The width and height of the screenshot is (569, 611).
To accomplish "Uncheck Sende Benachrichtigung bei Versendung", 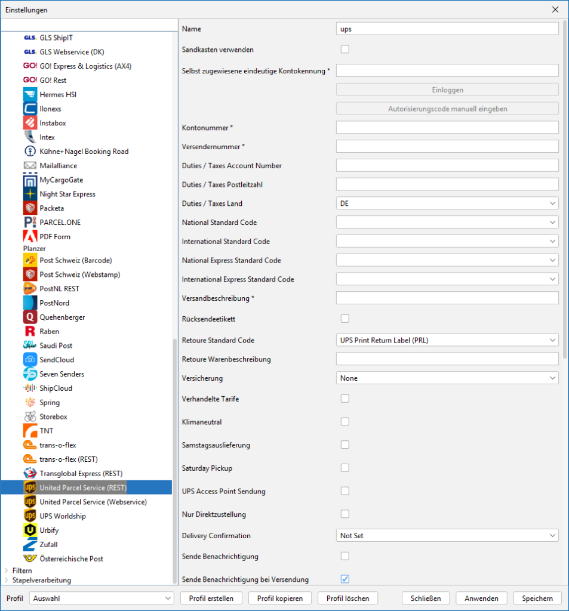I will (345, 579).
